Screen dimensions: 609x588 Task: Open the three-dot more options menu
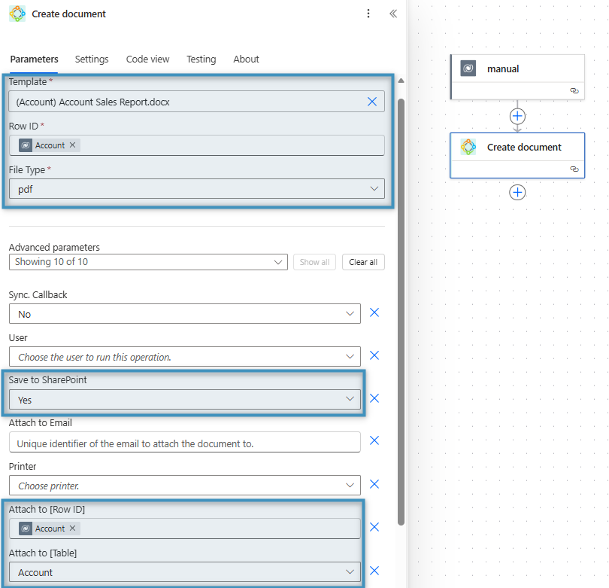tap(368, 14)
